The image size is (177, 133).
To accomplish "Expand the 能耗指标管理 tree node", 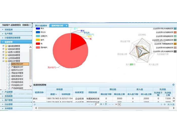I will (3, 49).
